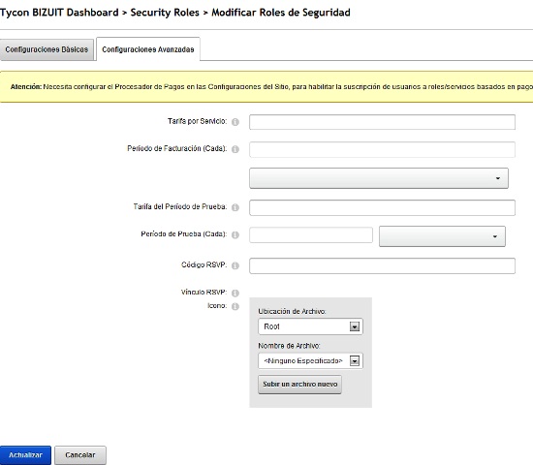Open trial period frequency dropdown

pyautogui.click(x=442, y=236)
